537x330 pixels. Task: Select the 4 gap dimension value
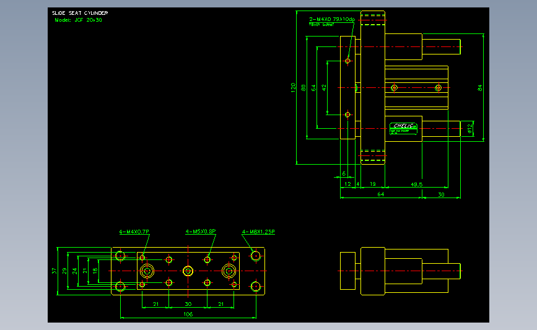pos(358,184)
